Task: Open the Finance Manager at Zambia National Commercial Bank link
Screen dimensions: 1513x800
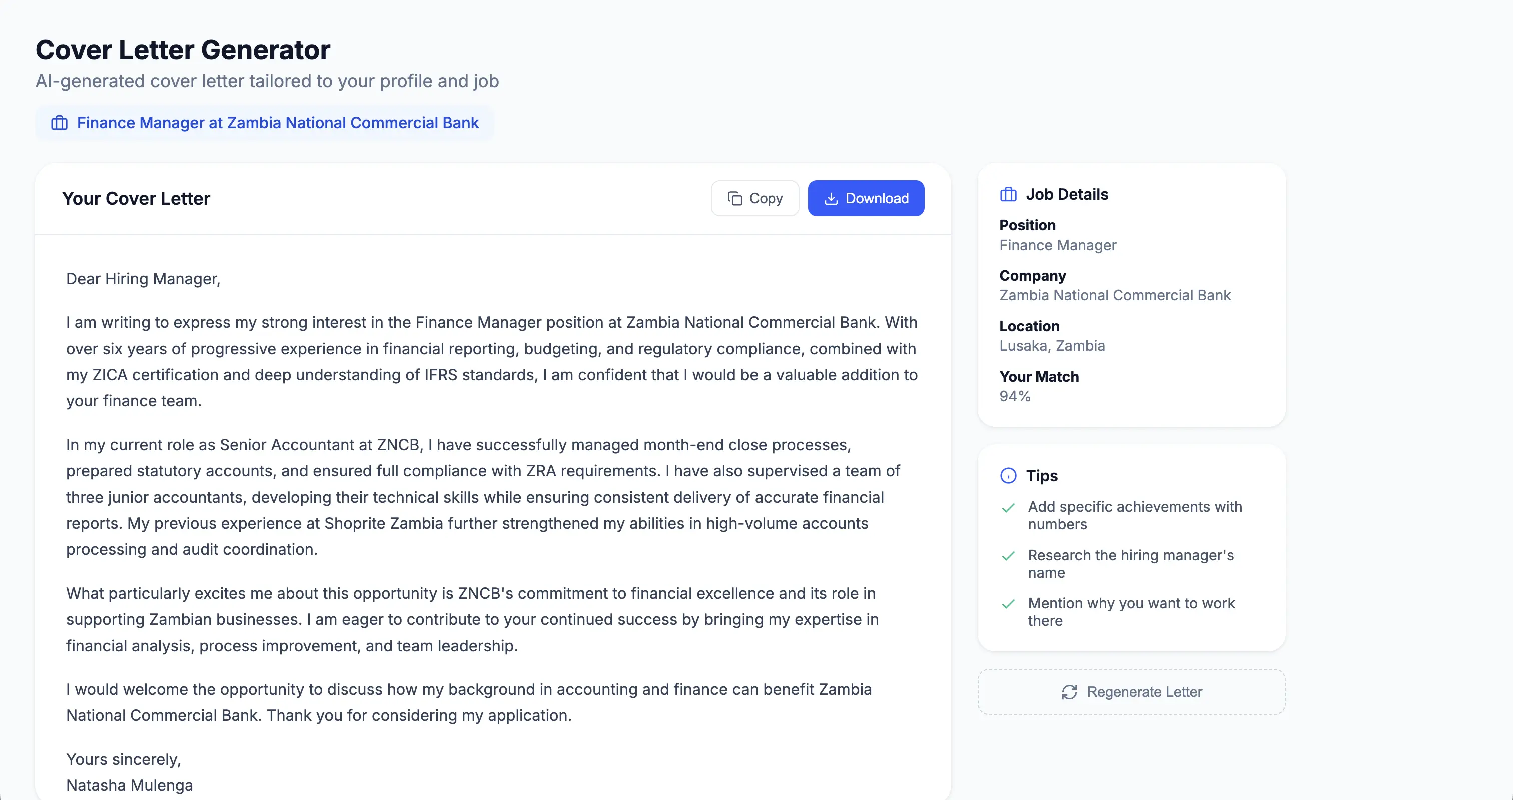Action: pyautogui.click(x=277, y=123)
